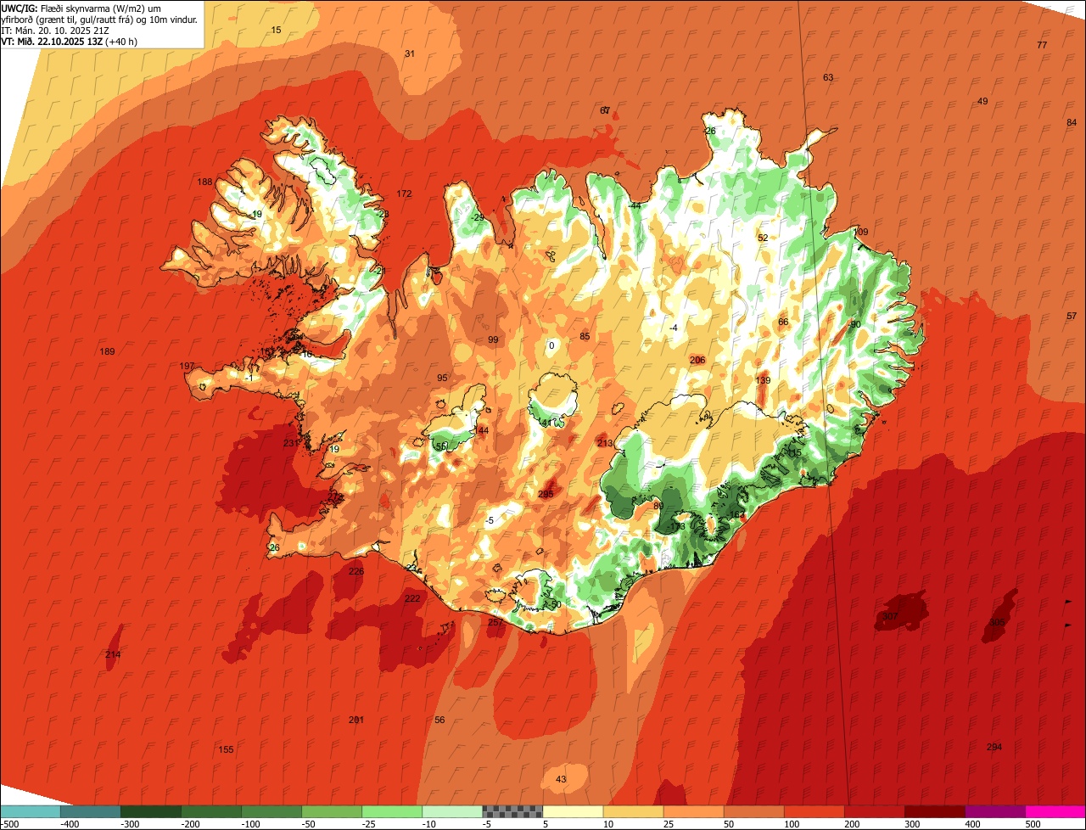Screen dimensions: 1086x830
Task: Click the map value 85
Action: coord(585,336)
